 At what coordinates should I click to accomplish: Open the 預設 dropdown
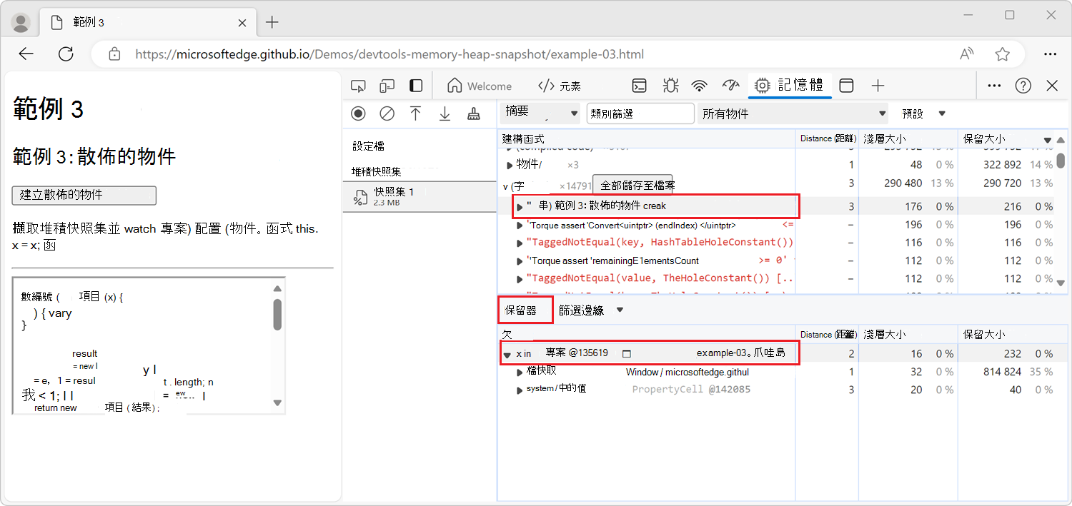point(923,113)
